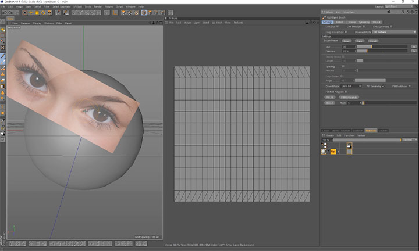Open the Preview Mode On Surface dropdown
The width and height of the screenshot is (419, 251).
[394, 32]
